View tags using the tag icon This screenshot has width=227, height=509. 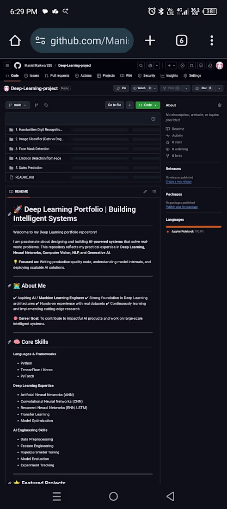click(46, 105)
